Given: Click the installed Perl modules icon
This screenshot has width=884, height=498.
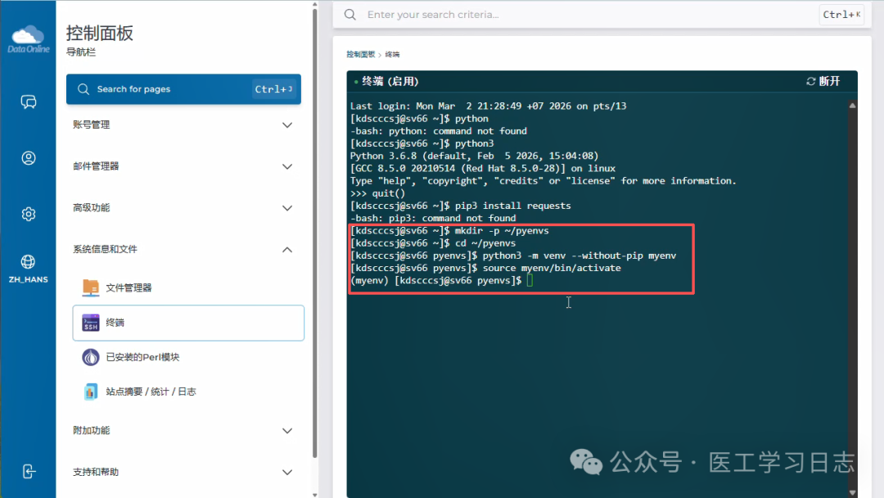Looking at the screenshot, I should pos(91,357).
